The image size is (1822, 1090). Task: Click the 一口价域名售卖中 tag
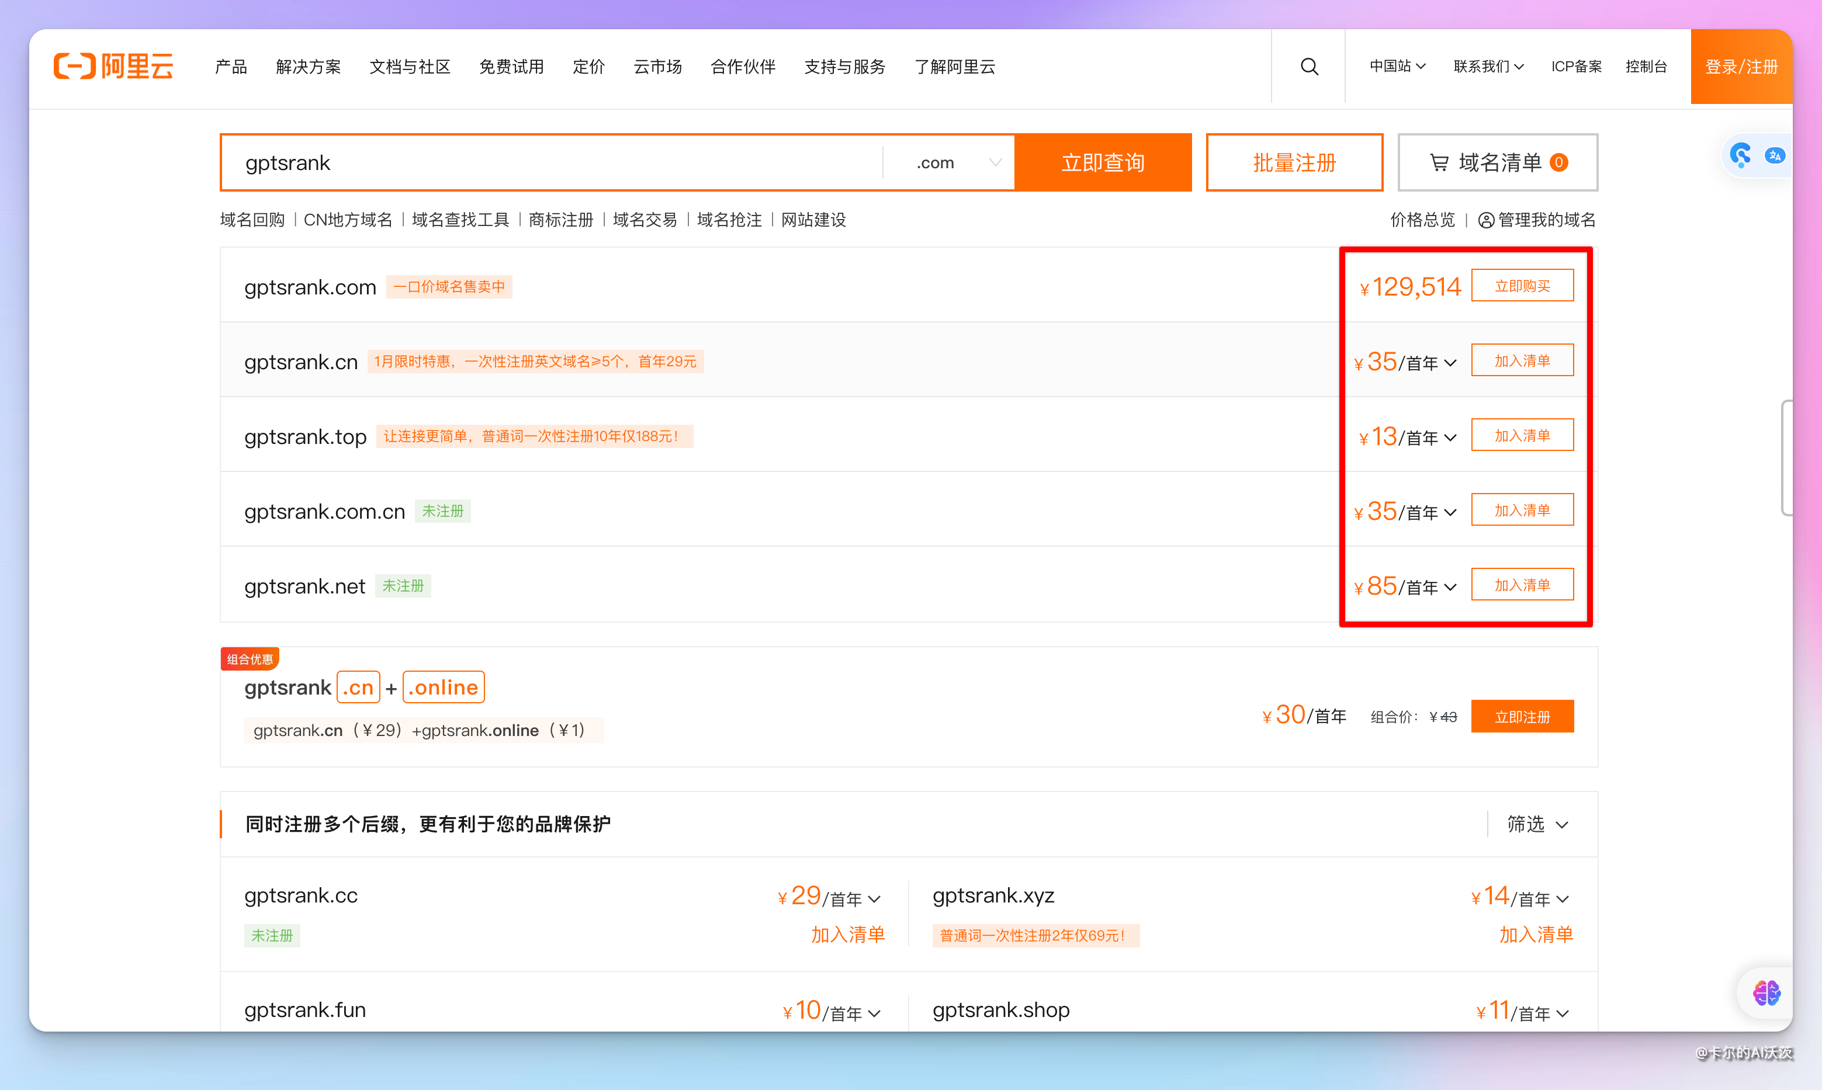[449, 286]
